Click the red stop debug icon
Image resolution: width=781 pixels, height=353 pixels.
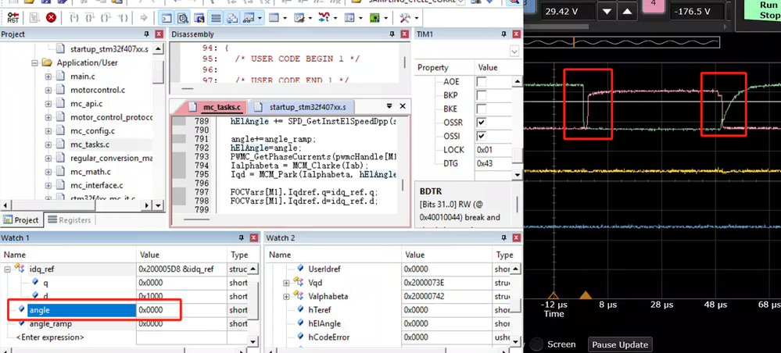point(52,17)
